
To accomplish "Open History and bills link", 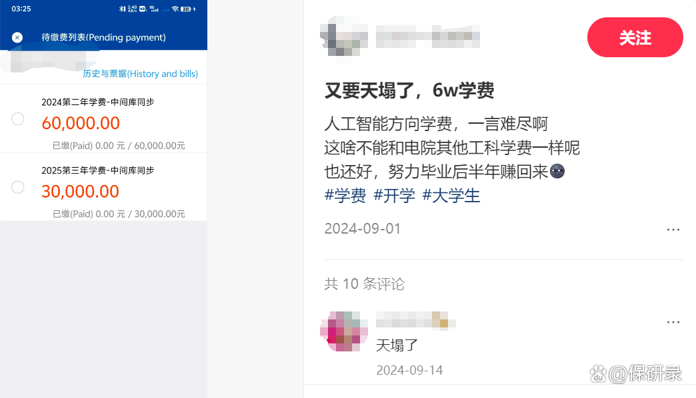I will coord(140,74).
